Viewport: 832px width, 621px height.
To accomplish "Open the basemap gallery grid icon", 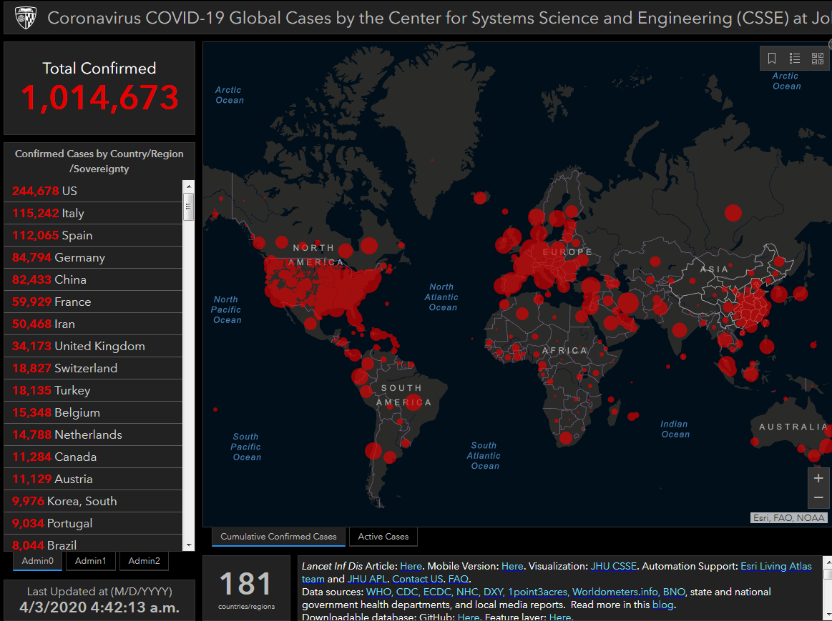I will coord(818,59).
